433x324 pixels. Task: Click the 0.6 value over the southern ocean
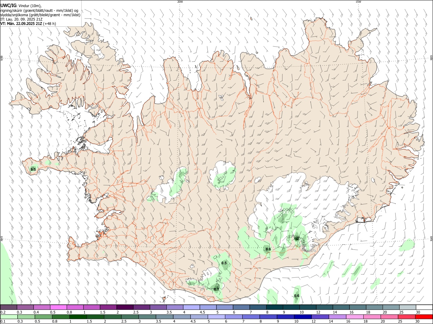click(x=297, y=296)
